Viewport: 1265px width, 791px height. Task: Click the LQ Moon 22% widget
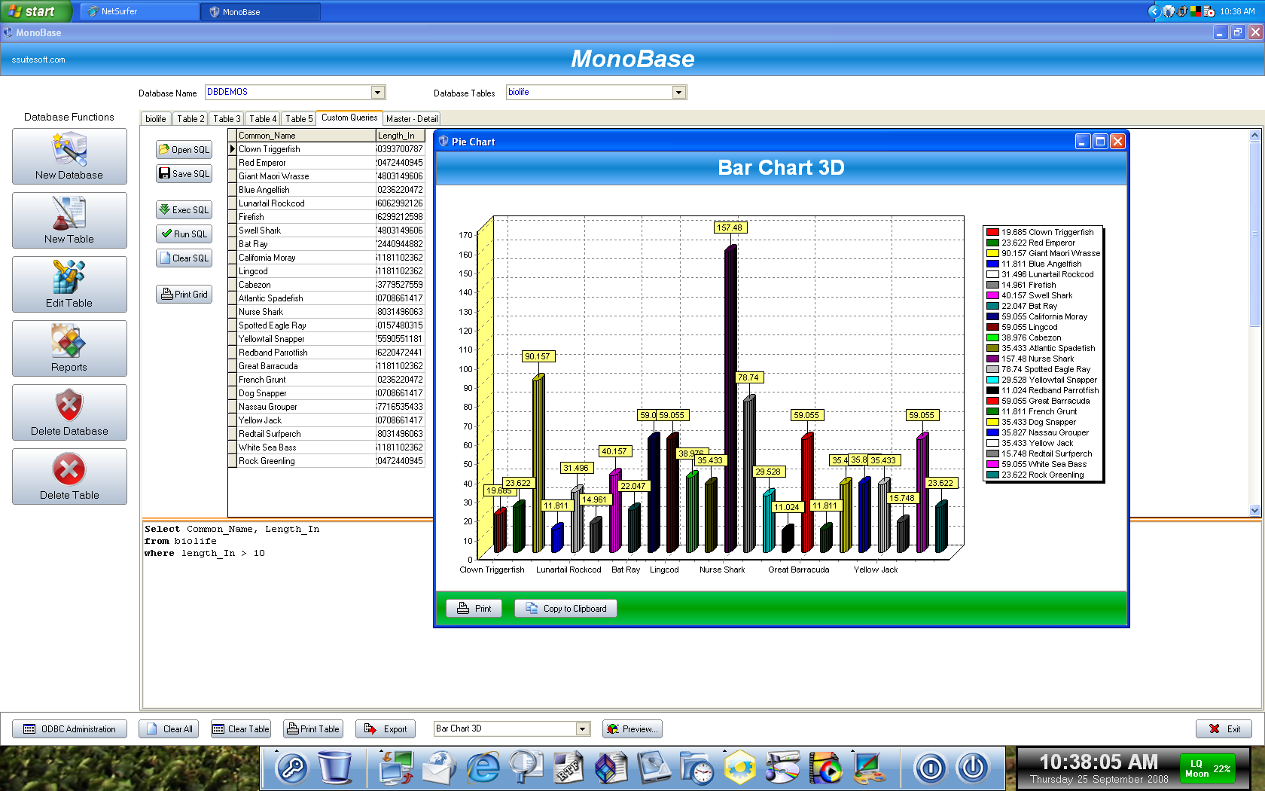coord(1207,768)
